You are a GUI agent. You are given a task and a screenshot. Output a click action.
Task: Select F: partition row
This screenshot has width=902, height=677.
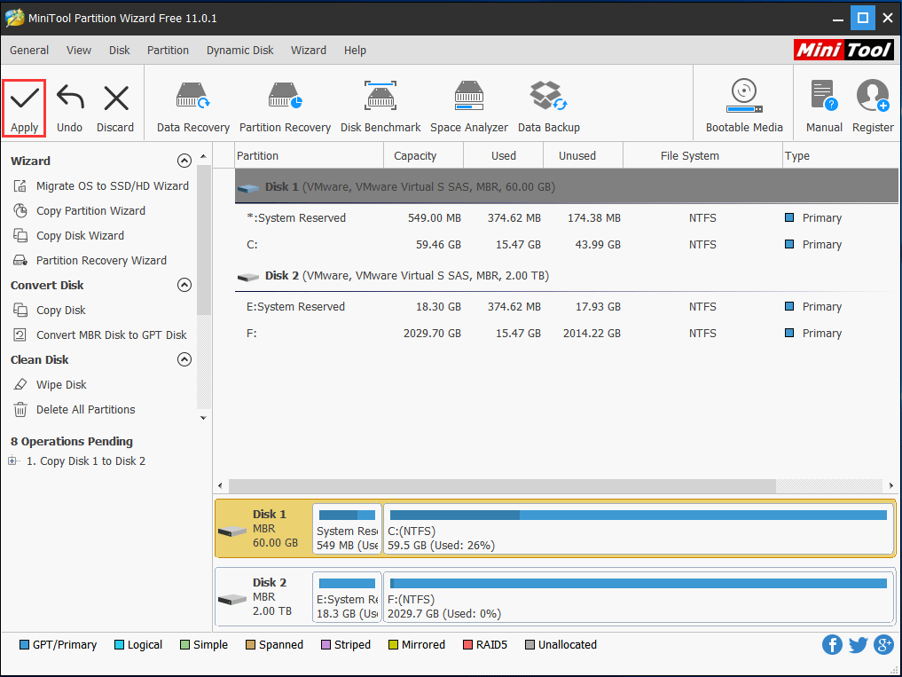coord(566,334)
